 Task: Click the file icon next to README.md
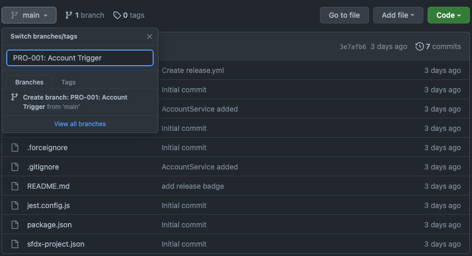pos(15,186)
